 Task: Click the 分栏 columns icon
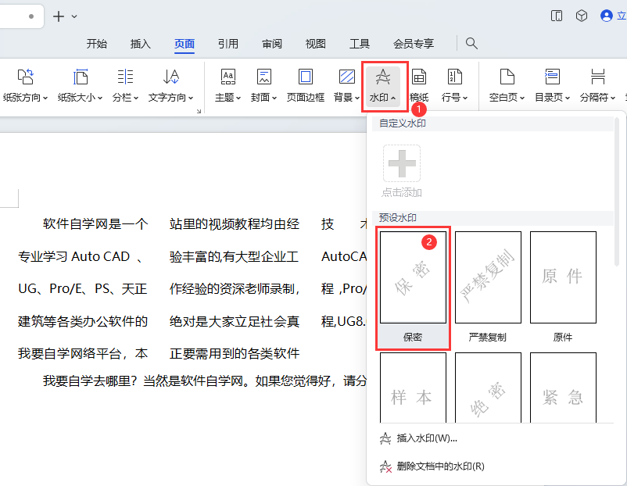pyautogui.click(x=125, y=77)
